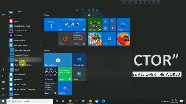
Task: Open Action Center notifications
Action: (181, 101)
